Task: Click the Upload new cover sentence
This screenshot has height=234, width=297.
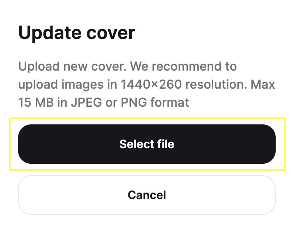Action: click(x=72, y=67)
